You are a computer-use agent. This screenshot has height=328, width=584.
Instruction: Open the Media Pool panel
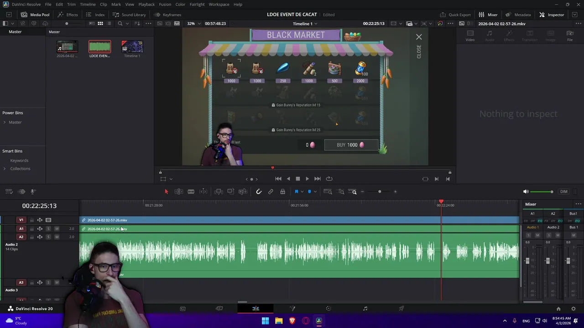[35, 15]
